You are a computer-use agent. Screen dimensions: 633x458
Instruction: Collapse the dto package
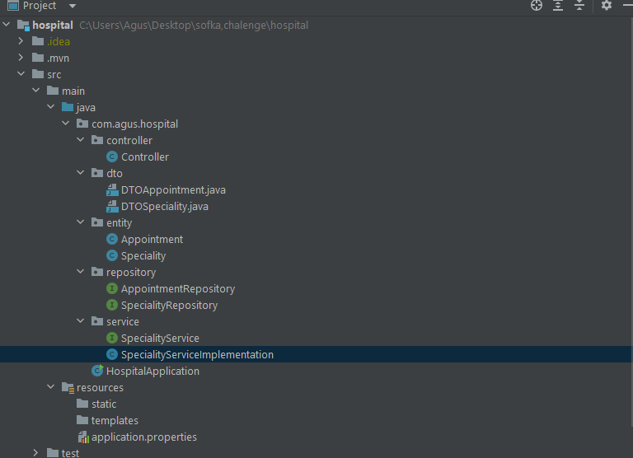coord(80,173)
